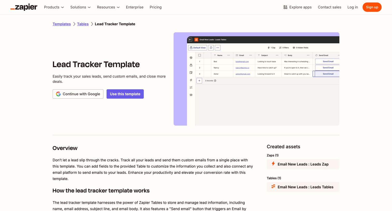Click Continue with Google

pyautogui.click(x=78, y=94)
